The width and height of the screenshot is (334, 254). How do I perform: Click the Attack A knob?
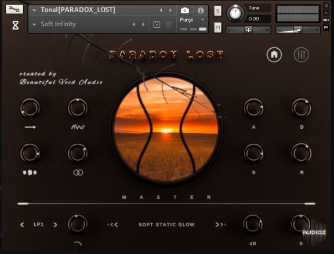[x=253, y=108]
